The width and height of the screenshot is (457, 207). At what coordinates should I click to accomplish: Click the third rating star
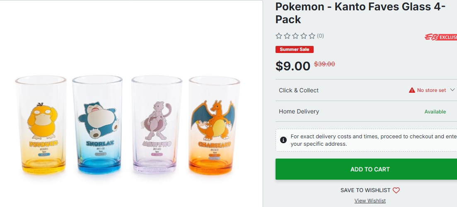coord(295,36)
